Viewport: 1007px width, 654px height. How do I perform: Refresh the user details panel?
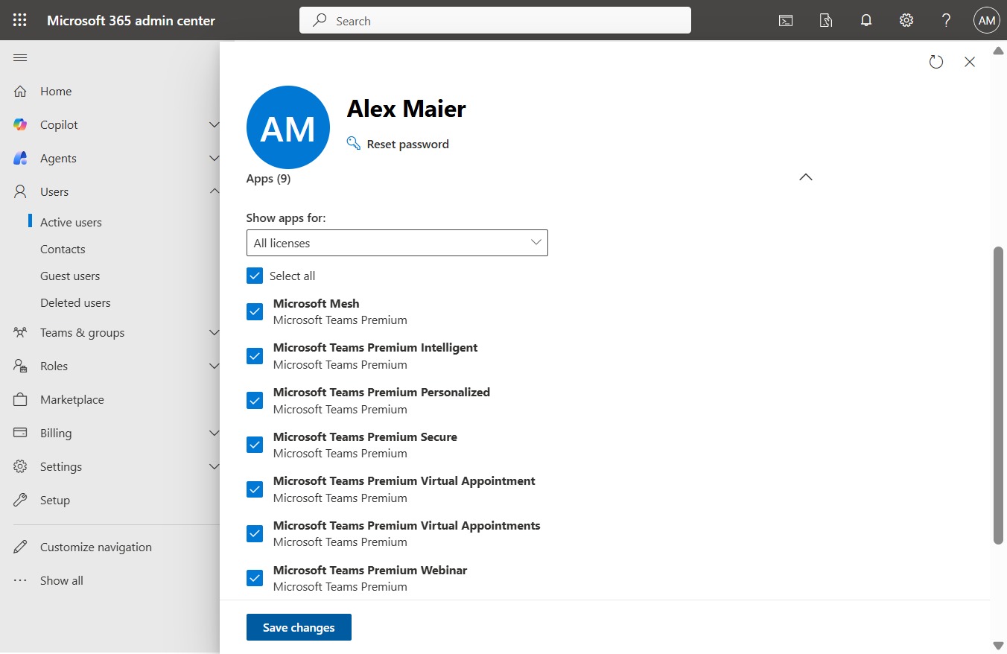point(936,62)
